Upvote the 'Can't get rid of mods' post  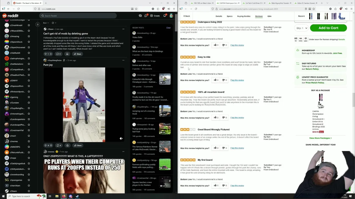tap(45, 54)
